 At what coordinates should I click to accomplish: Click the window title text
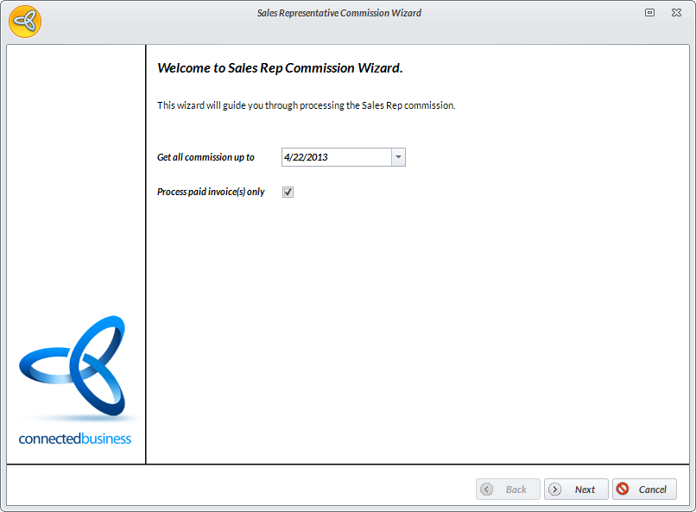[339, 13]
